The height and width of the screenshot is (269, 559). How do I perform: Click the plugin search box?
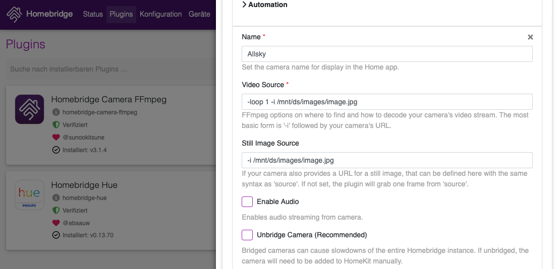tap(111, 69)
